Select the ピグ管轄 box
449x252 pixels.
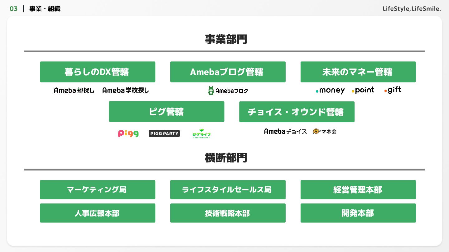[x=166, y=112]
